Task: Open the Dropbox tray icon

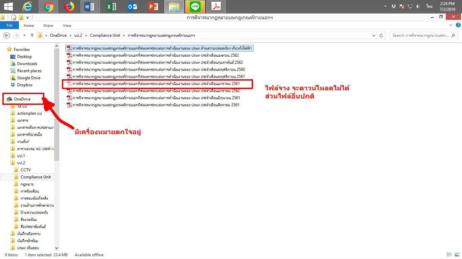Action: [394, 6]
